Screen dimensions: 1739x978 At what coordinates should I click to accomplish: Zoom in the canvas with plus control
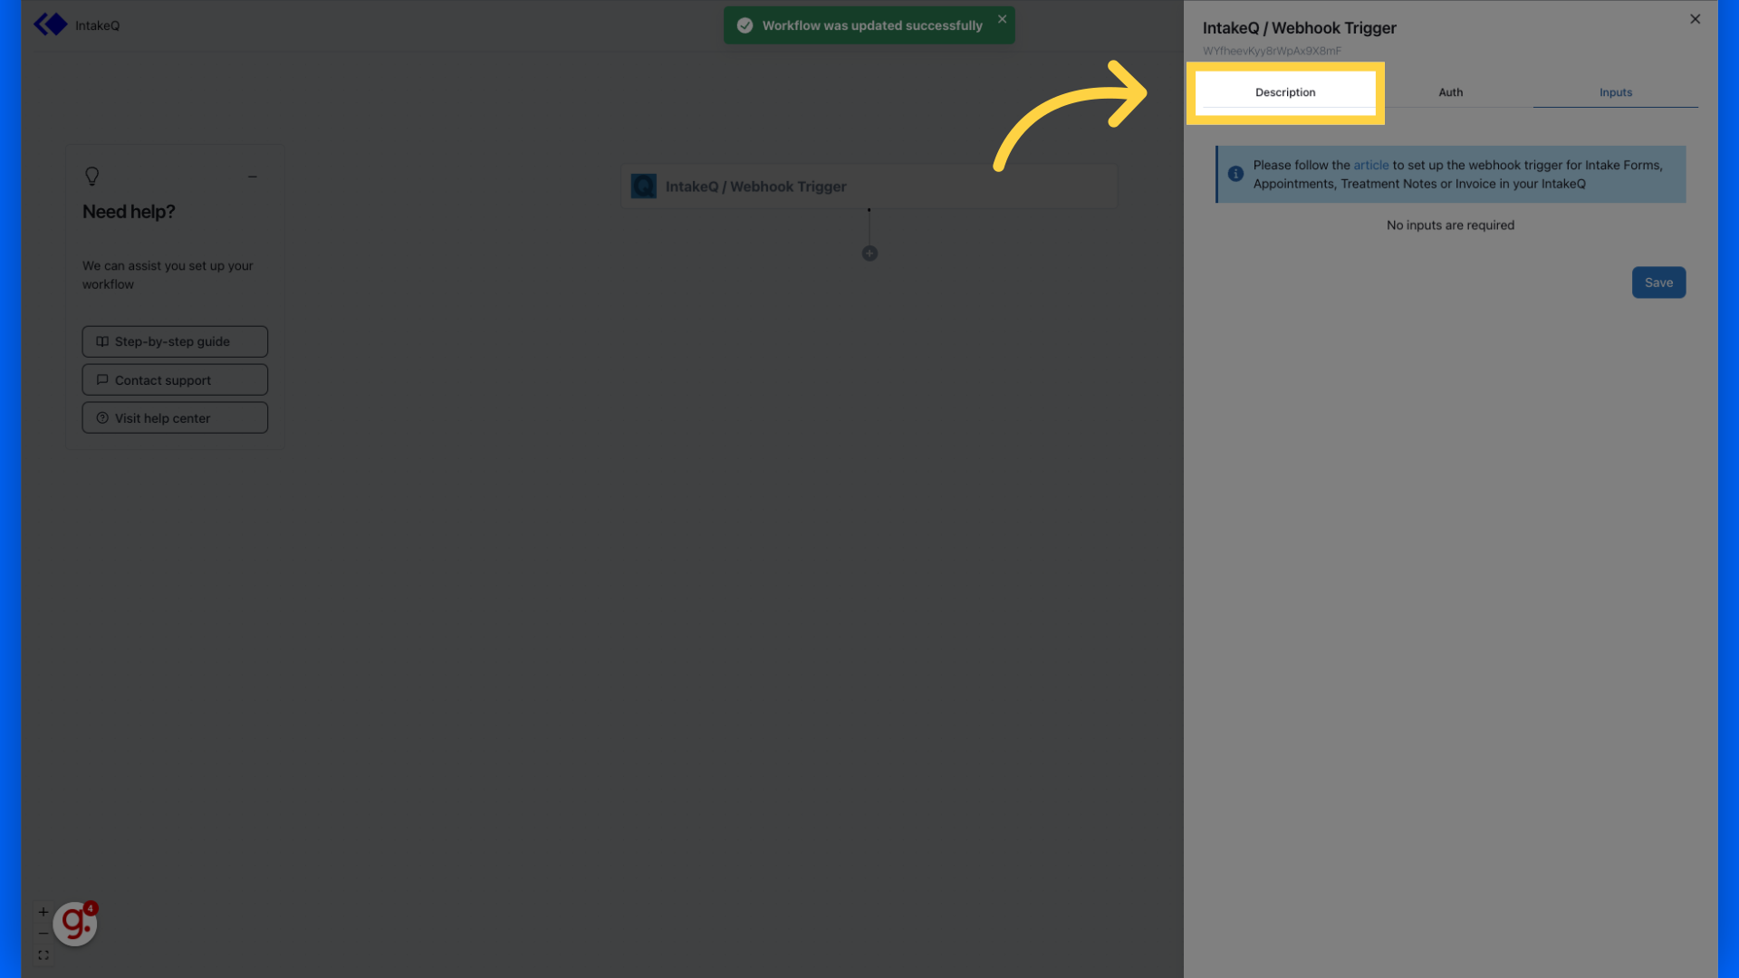pyautogui.click(x=43, y=912)
